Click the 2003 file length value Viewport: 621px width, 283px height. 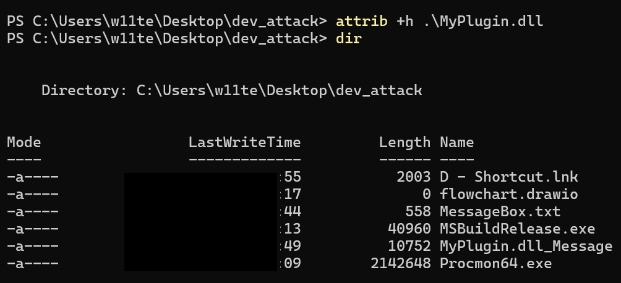point(413,177)
